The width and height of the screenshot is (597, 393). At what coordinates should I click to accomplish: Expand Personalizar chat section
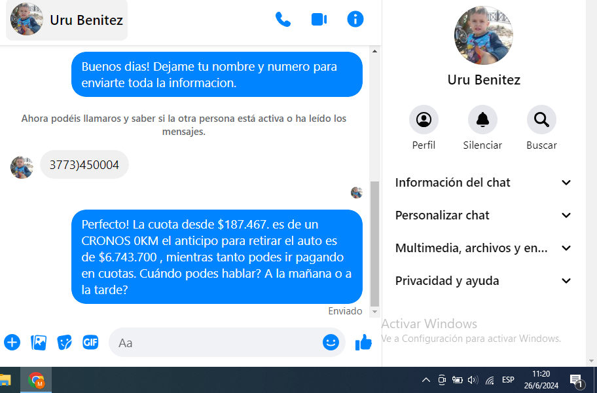[483, 215]
